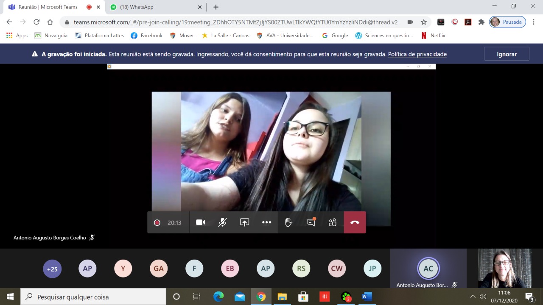Open the Plataforma Lattes bookmark

(99, 36)
